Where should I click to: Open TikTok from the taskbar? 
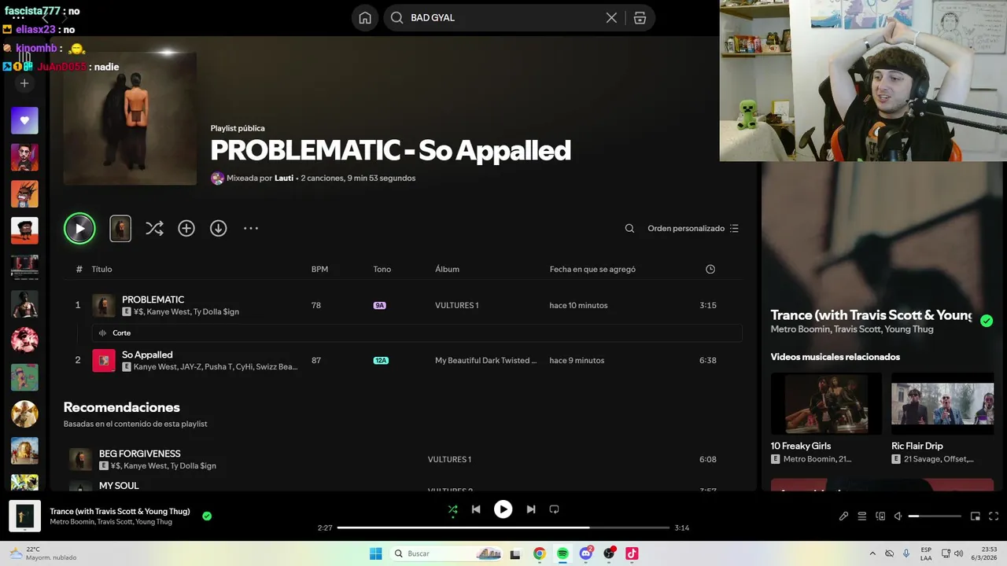[x=632, y=553]
